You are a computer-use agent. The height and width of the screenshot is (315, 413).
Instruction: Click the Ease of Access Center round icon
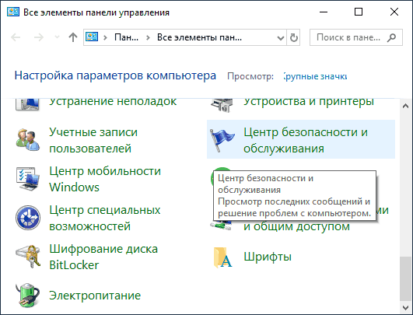[x=28, y=218]
